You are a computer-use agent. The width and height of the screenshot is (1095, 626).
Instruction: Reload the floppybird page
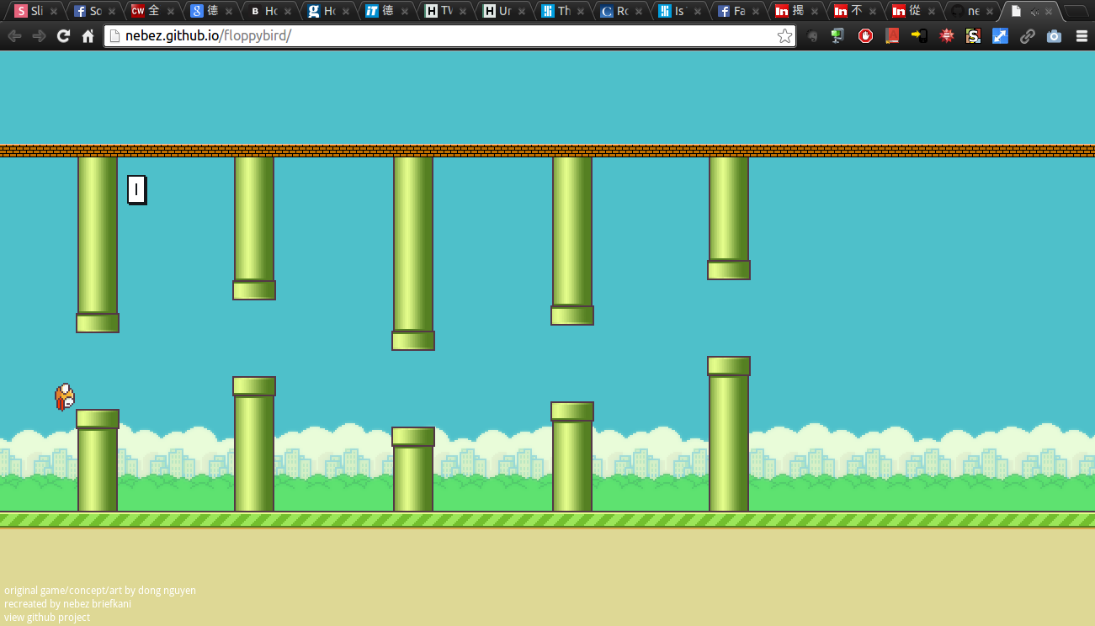coord(63,36)
